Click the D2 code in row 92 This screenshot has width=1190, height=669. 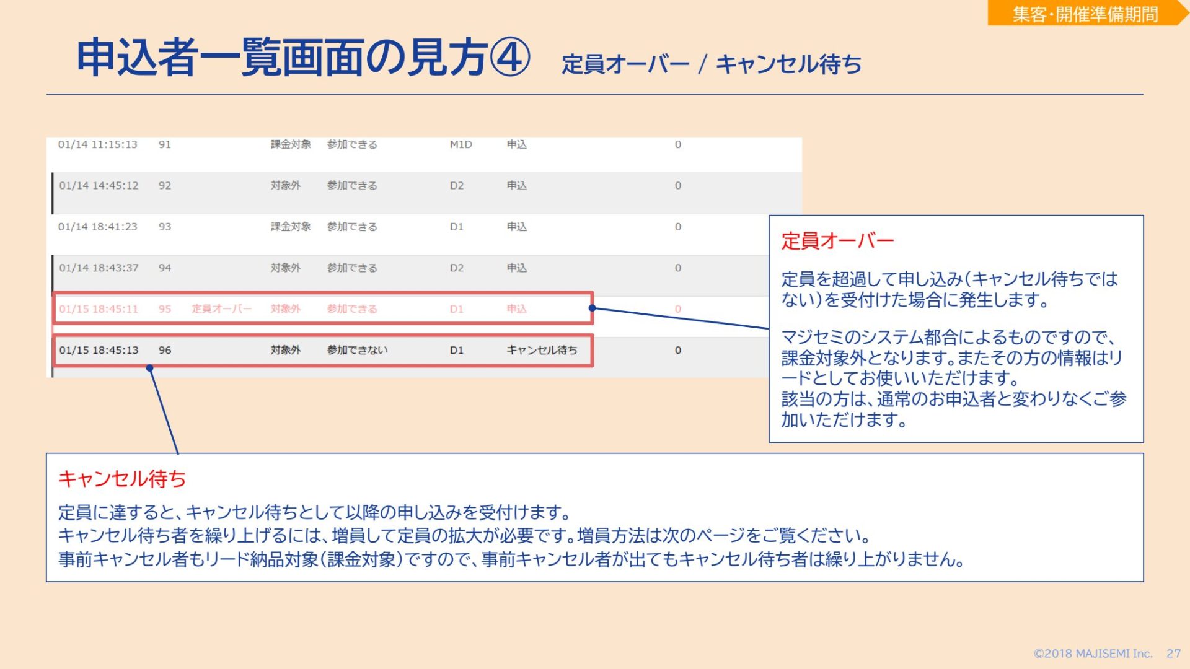pyautogui.click(x=456, y=186)
